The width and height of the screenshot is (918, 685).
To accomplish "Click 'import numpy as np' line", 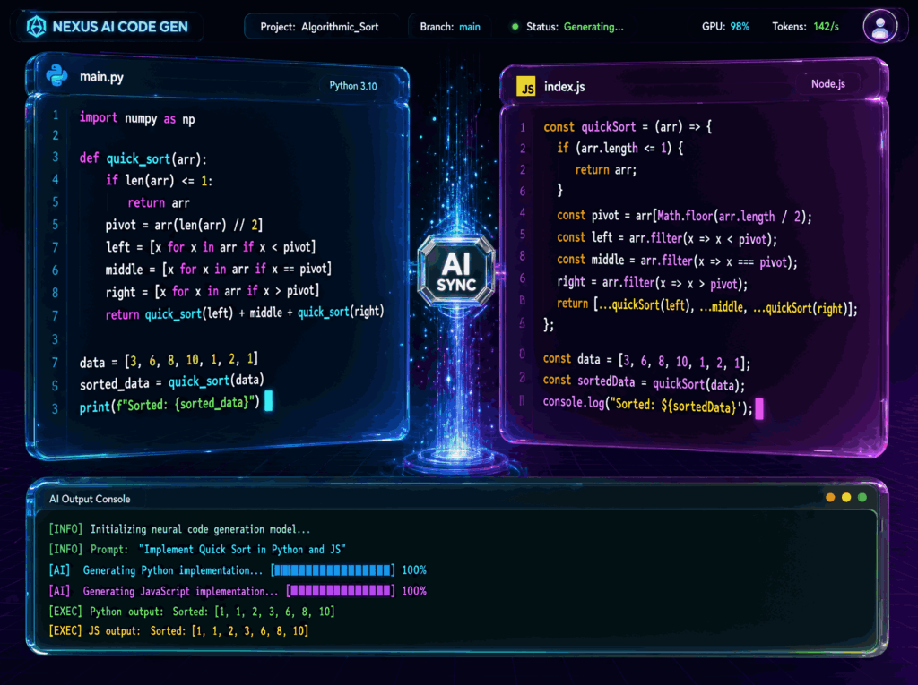I will coord(137,119).
